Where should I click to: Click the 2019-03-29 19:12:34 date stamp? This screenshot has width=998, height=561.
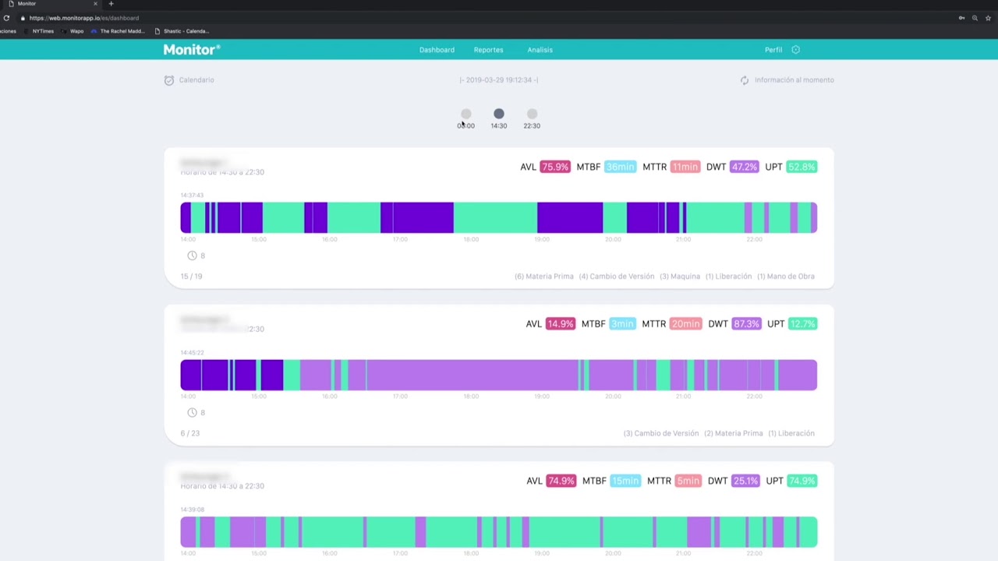pyautogui.click(x=499, y=79)
